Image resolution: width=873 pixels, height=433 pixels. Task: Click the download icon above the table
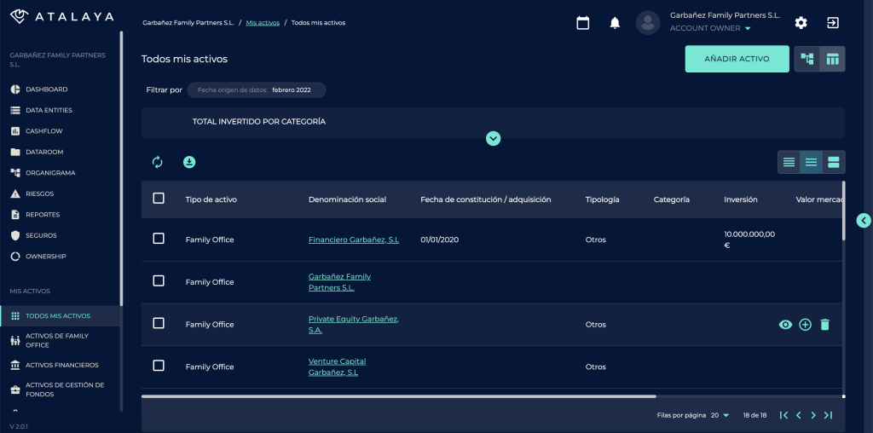189,162
